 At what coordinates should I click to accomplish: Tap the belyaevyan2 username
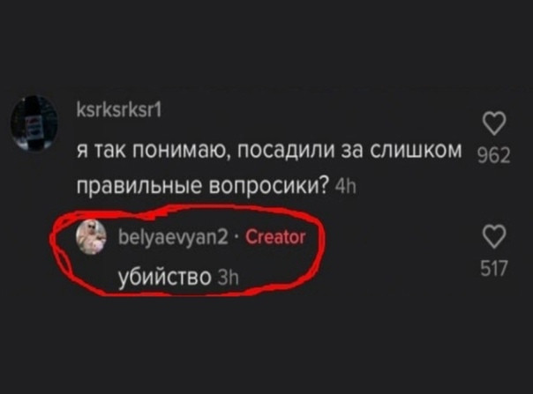coord(173,237)
